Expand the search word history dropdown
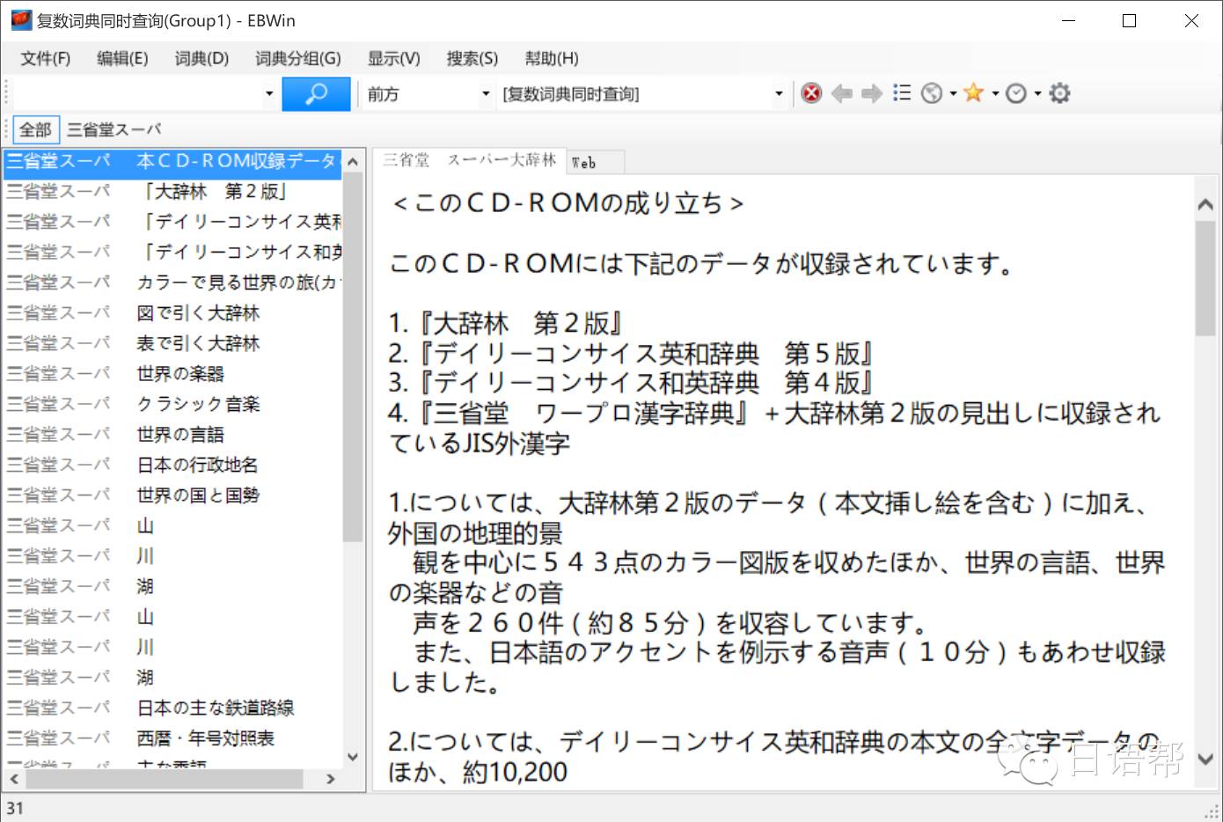1223x822 pixels. (x=269, y=93)
